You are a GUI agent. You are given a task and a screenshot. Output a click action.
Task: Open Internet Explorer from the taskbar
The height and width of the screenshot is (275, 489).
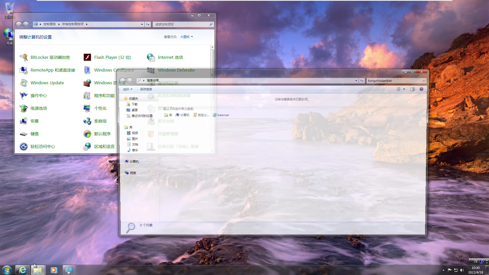pyautogui.click(x=23, y=270)
